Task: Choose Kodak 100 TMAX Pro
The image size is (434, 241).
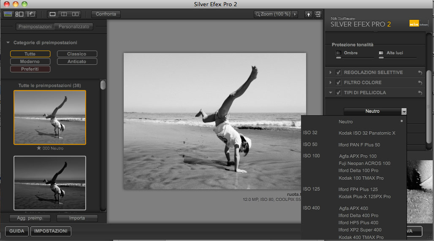Action: pyautogui.click(x=361, y=178)
